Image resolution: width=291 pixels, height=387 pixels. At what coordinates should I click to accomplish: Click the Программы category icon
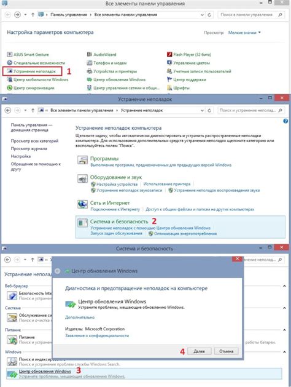point(82,160)
